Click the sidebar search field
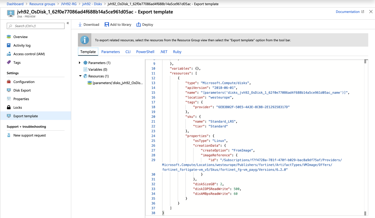Image resolution: width=375 pixels, height=218 pixels. coord(36,26)
